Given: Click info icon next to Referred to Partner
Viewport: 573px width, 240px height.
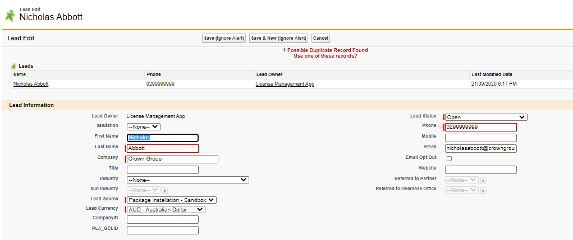Looking at the screenshot, I should [483, 180].
